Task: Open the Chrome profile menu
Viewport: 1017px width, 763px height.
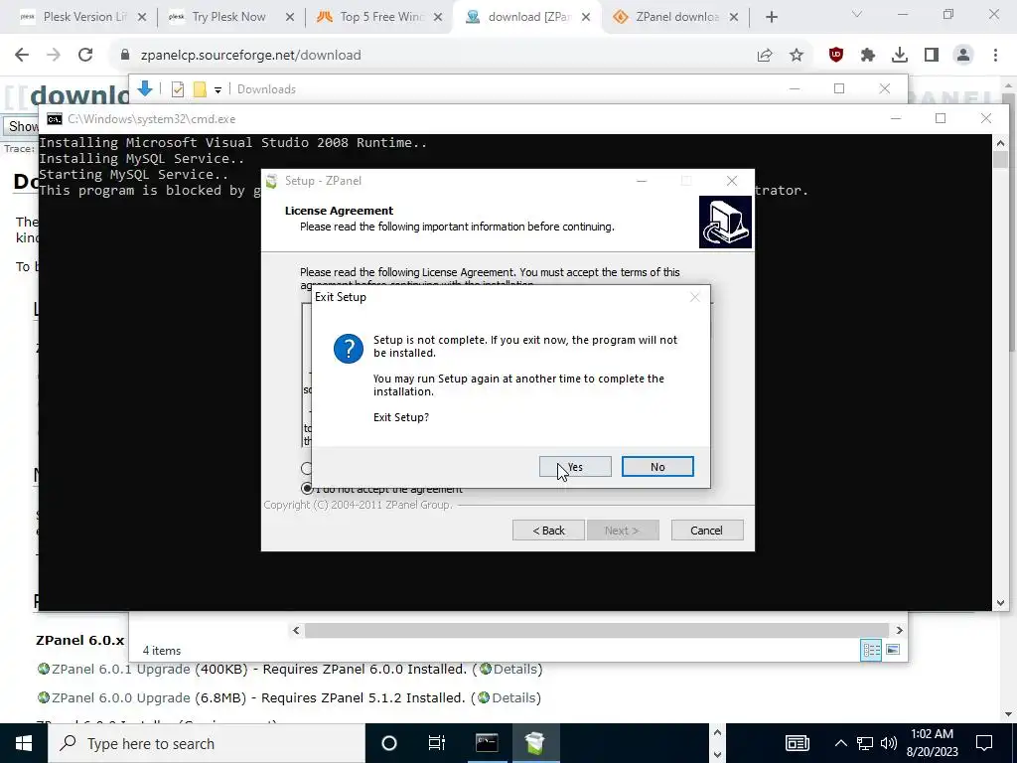Action: (x=963, y=56)
